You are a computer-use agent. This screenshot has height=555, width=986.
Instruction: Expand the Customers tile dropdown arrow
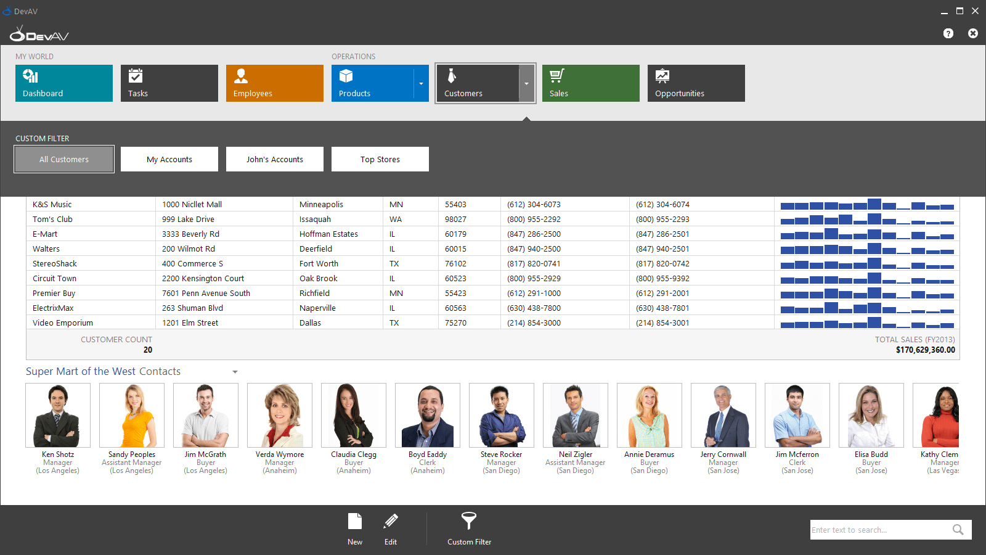pyautogui.click(x=526, y=83)
